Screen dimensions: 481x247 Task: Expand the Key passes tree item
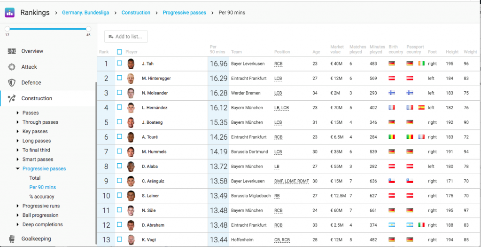click(x=18, y=131)
